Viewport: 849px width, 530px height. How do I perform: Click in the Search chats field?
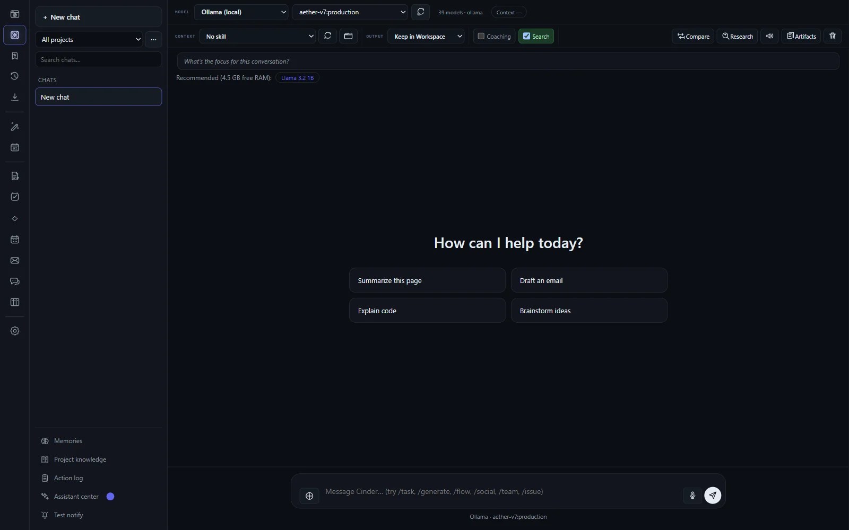point(98,59)
